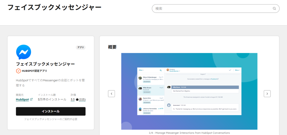
Task: Click the アプリ tag badge
Action: click(80, 47)
